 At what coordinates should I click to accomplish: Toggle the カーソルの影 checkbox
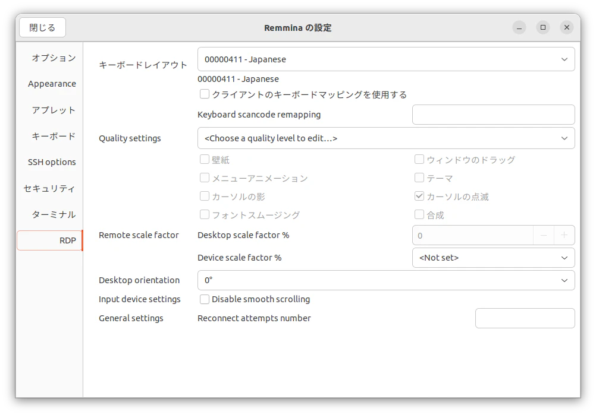tap(205, 196)
